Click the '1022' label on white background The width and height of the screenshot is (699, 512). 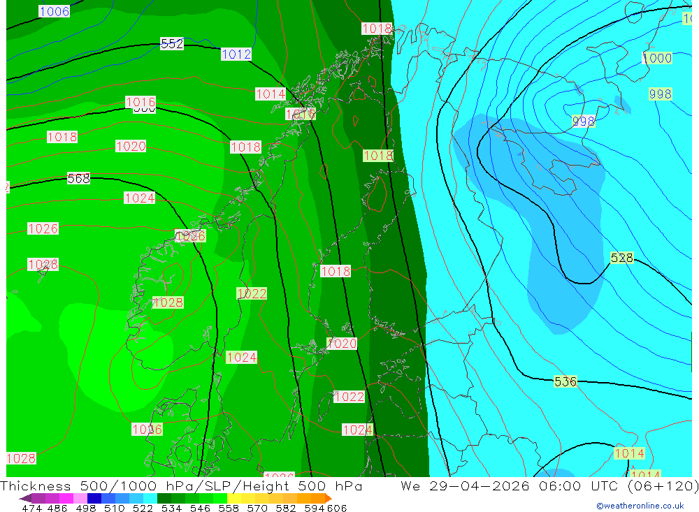click(x=349, y=397)
